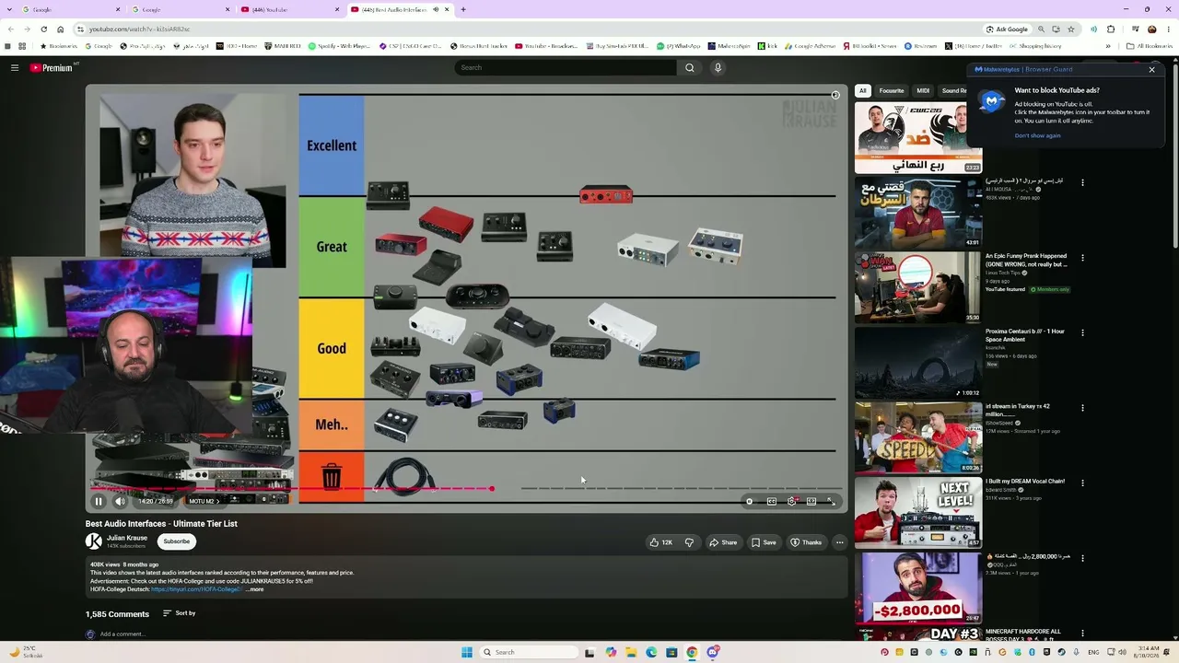
Task: Open the player settings gear
Action: coord(791,501)
